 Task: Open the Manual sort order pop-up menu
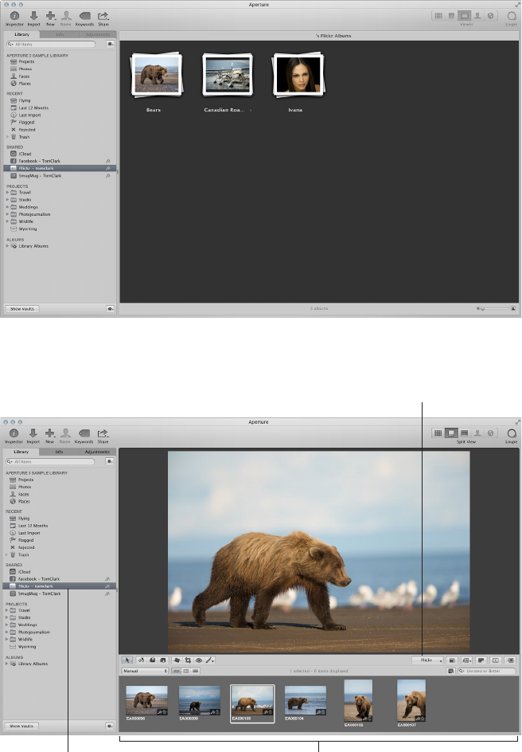coord(145,671)
